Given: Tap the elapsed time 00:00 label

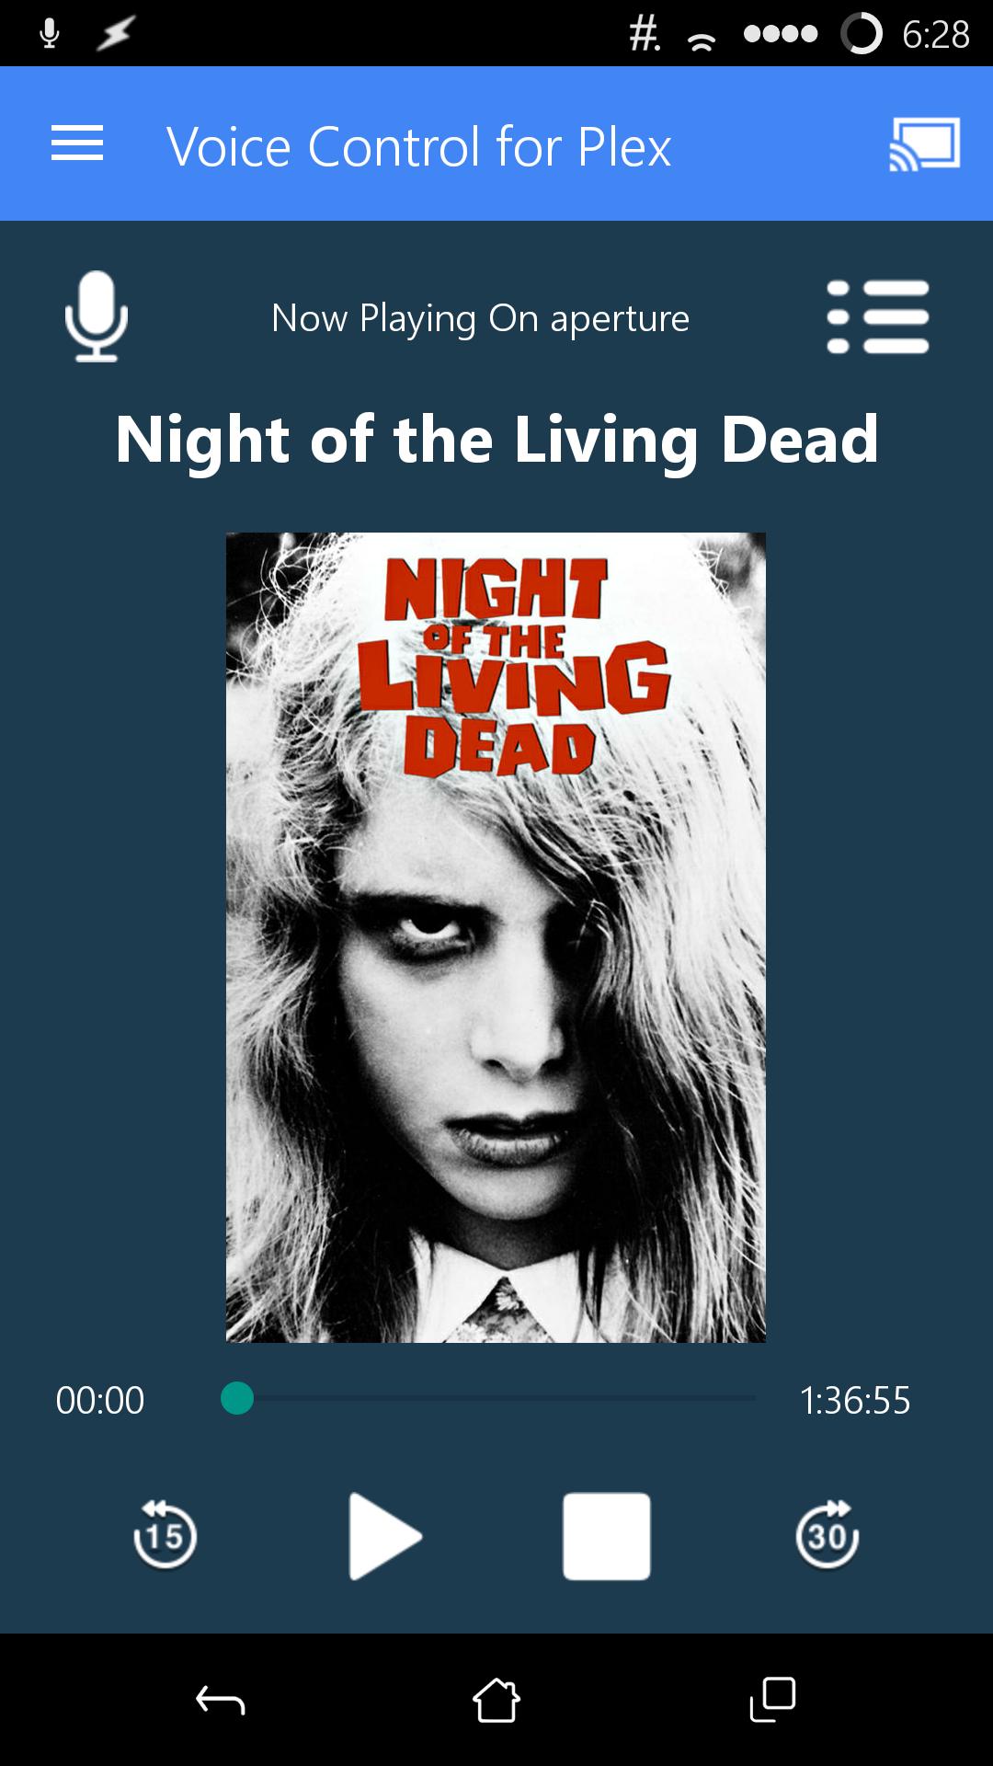Looking at the screenshot, I should point(99,1400).
